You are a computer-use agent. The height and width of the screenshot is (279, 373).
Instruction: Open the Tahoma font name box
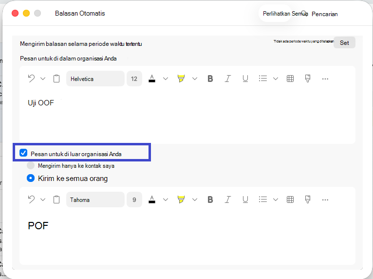pyautogui.click(x=95, y=199)
